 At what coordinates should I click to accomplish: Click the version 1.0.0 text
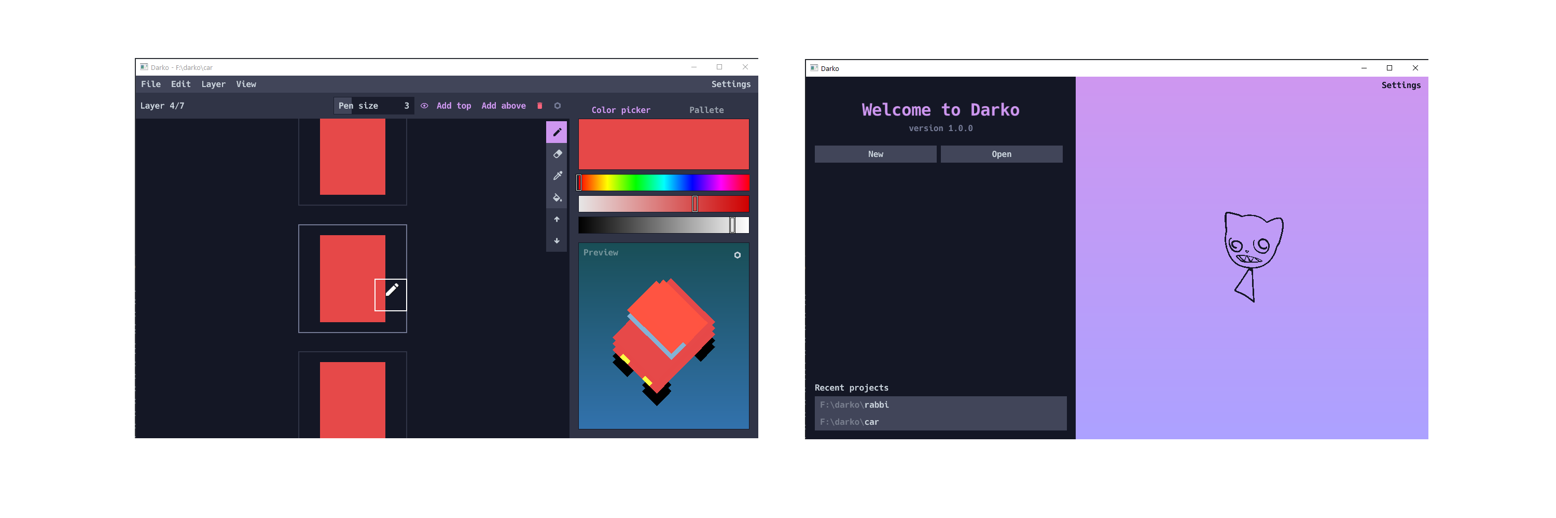tap(940, 128)
